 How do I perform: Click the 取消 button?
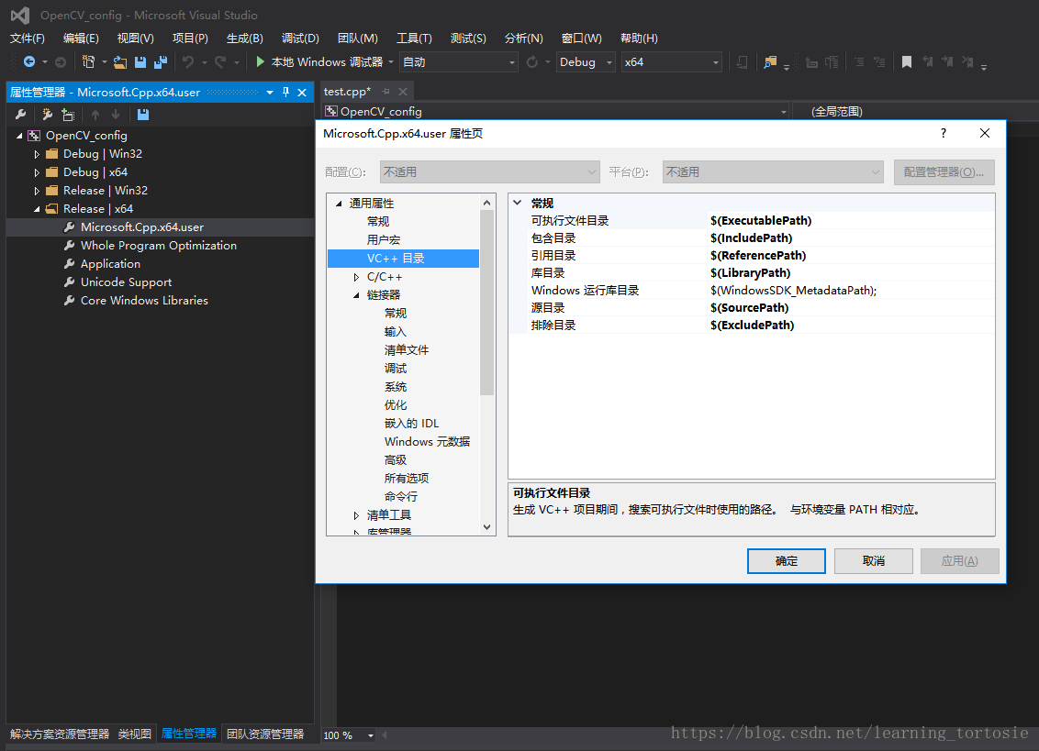click(x=874, y=561)
